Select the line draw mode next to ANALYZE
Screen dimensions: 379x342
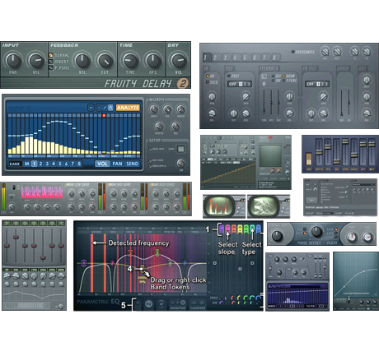[105, 108]
